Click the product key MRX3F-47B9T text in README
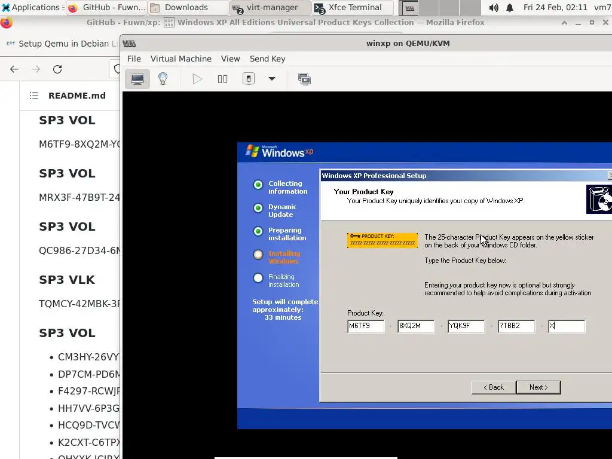This screenshot has width=612, height=459. pyautogui.click(x=79, y=197)
